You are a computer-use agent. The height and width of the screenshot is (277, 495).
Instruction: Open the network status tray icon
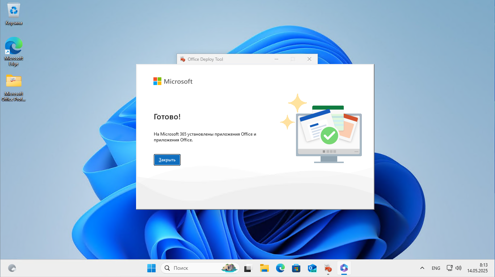click(450, 268)
